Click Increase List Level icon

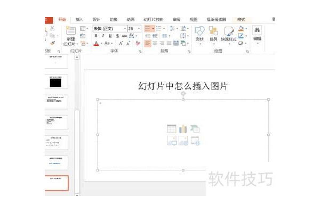155,36
